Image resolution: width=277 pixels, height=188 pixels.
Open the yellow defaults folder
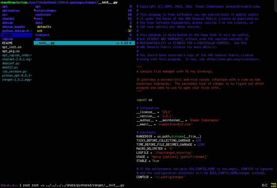44,27
